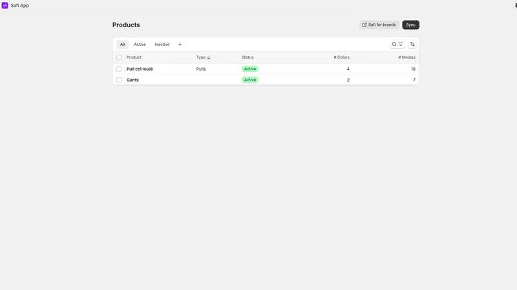
Task: Click Active badge in Gants row
Action: pyautogui.click(x=250, y=80)
